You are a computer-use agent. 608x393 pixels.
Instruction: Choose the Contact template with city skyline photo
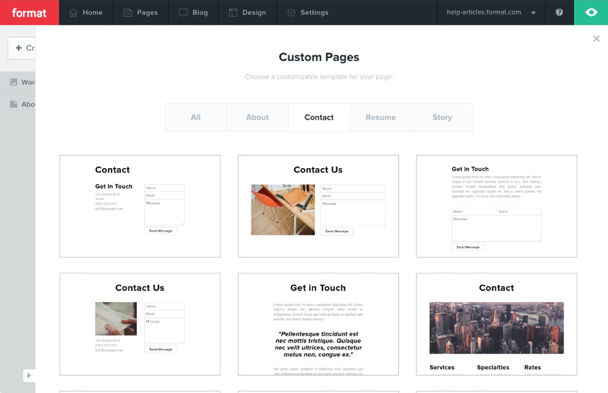coord(496,324)
